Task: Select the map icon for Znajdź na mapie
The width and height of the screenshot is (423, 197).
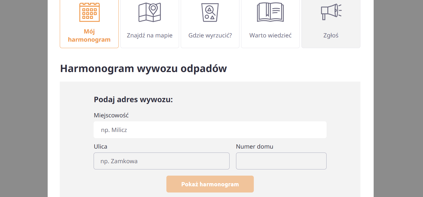Action: point(149,12)
